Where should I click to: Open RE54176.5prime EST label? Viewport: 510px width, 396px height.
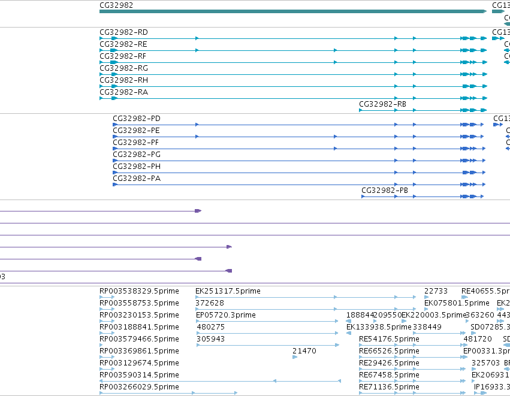[389, 339]
